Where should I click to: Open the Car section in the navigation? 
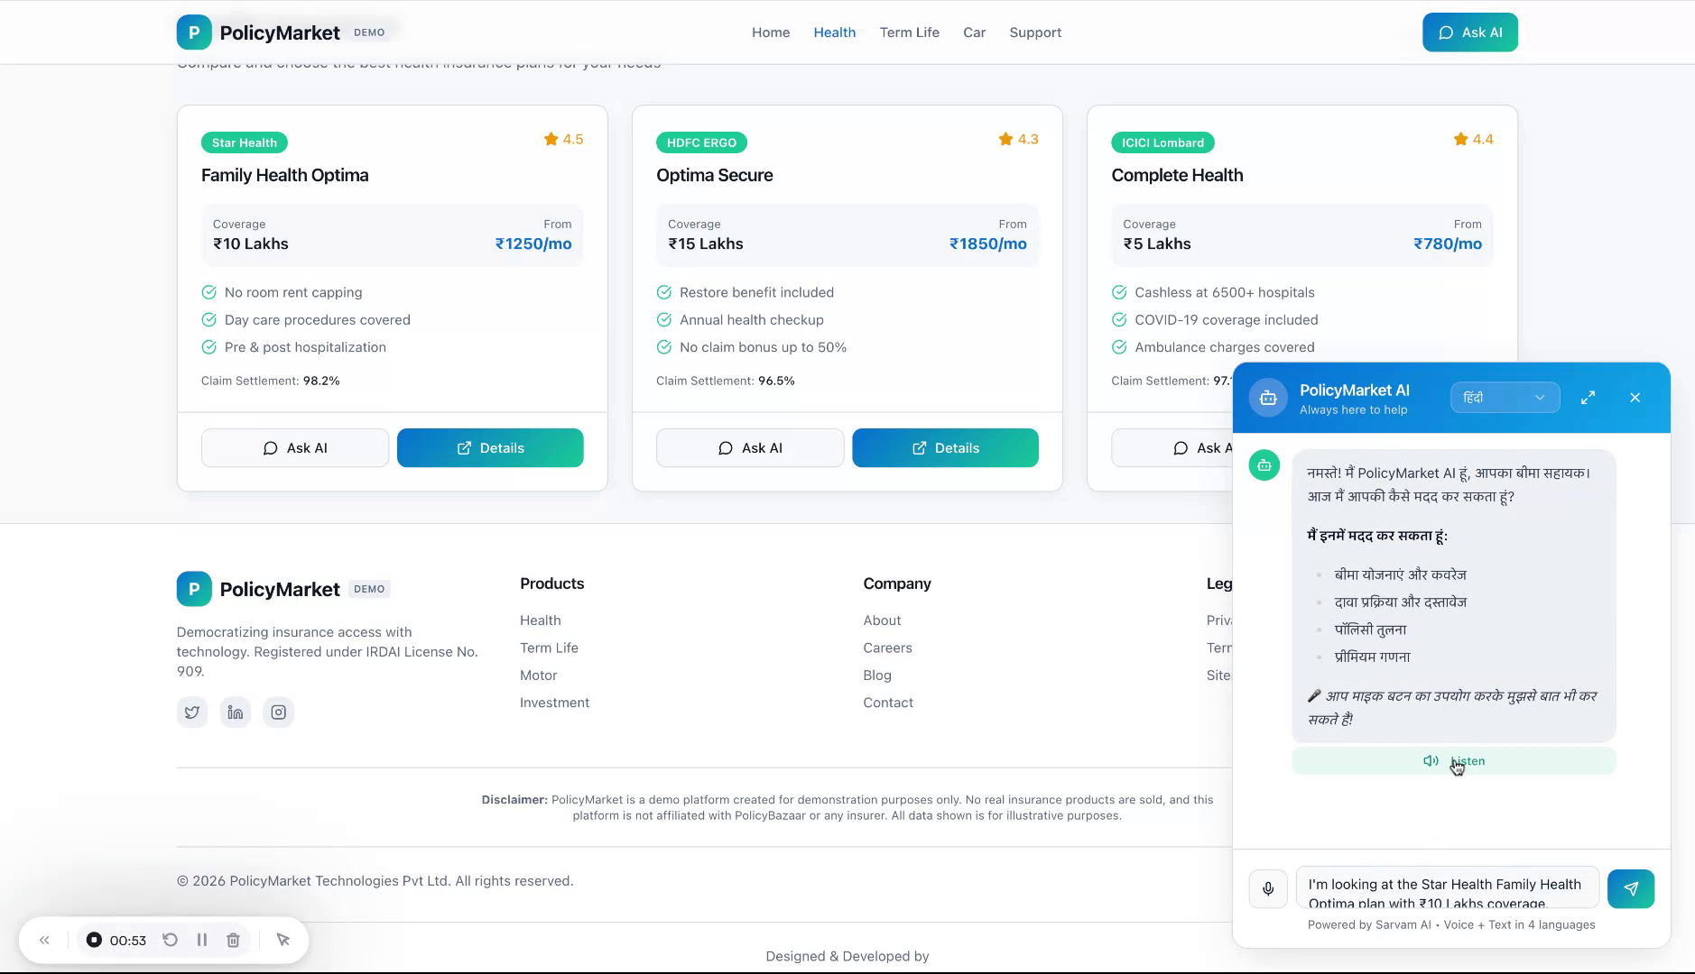974,32
